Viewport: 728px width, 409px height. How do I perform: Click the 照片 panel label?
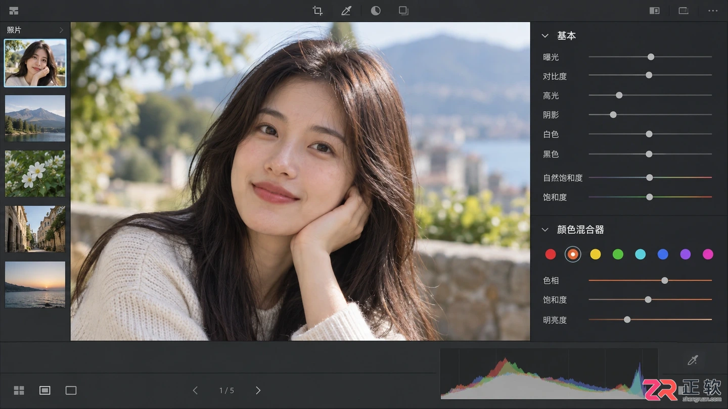click(x=14, y=30)
